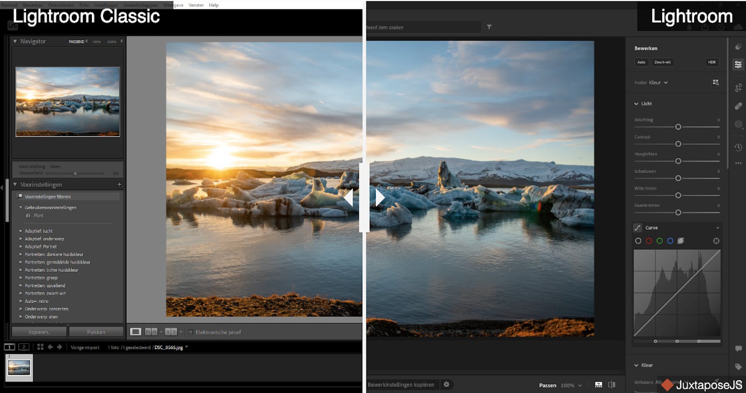The width and height of the screenshot is (746, 393).
Task: Open the Crop and rotate tool
Action: pos(738,88)
